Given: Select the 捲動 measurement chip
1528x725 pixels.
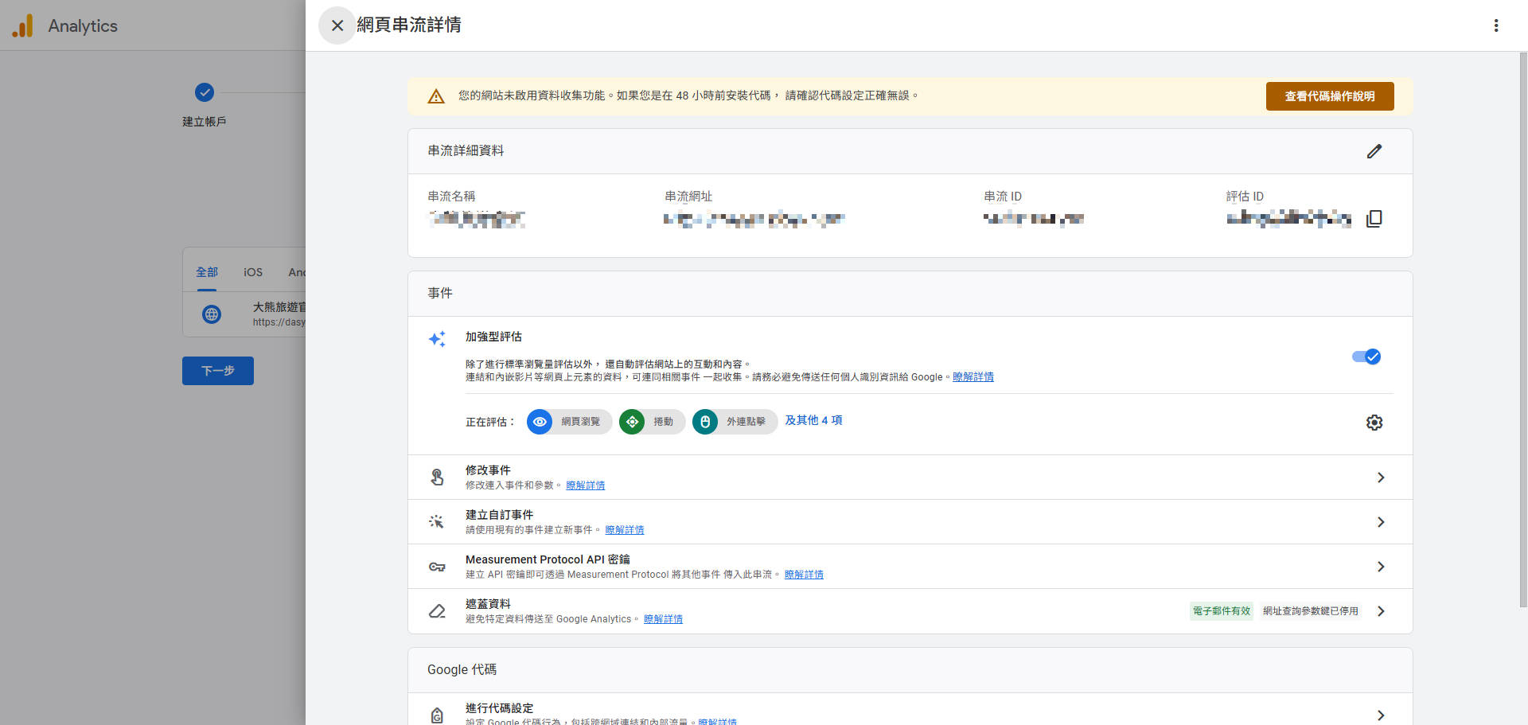Looking at the screenshot, I should pyautogui.click(x=632, y=422).
